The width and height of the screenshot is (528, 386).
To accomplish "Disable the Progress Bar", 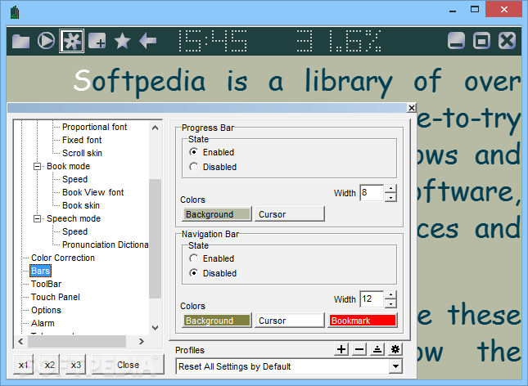I will [194, 167].
